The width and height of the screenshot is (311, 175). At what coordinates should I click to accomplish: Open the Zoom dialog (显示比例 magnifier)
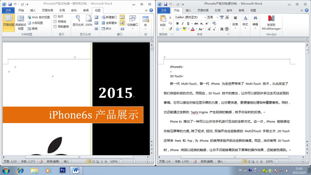pyautogui.click(x=78, y=21)
